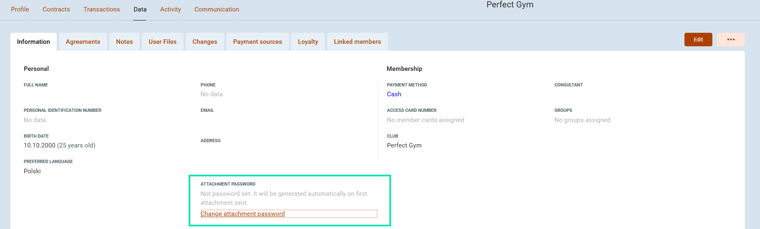
Task: Switch to the Loyalty sub-tab
Action: [x=308, y=42]
